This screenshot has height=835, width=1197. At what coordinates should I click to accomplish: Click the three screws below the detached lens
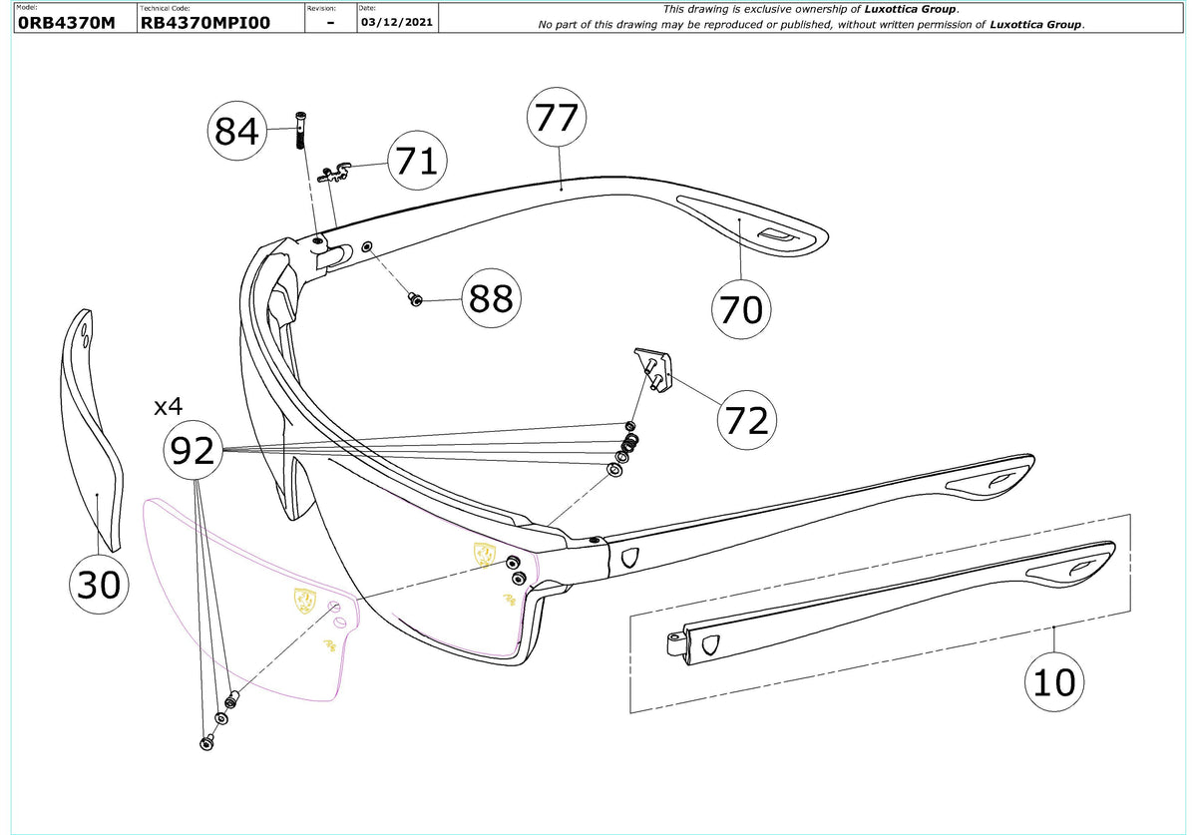click(x=219, y=719)
